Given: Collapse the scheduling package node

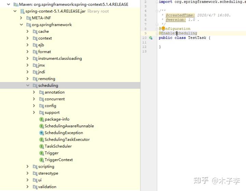Looking at the screenshot, I should 28,85.
